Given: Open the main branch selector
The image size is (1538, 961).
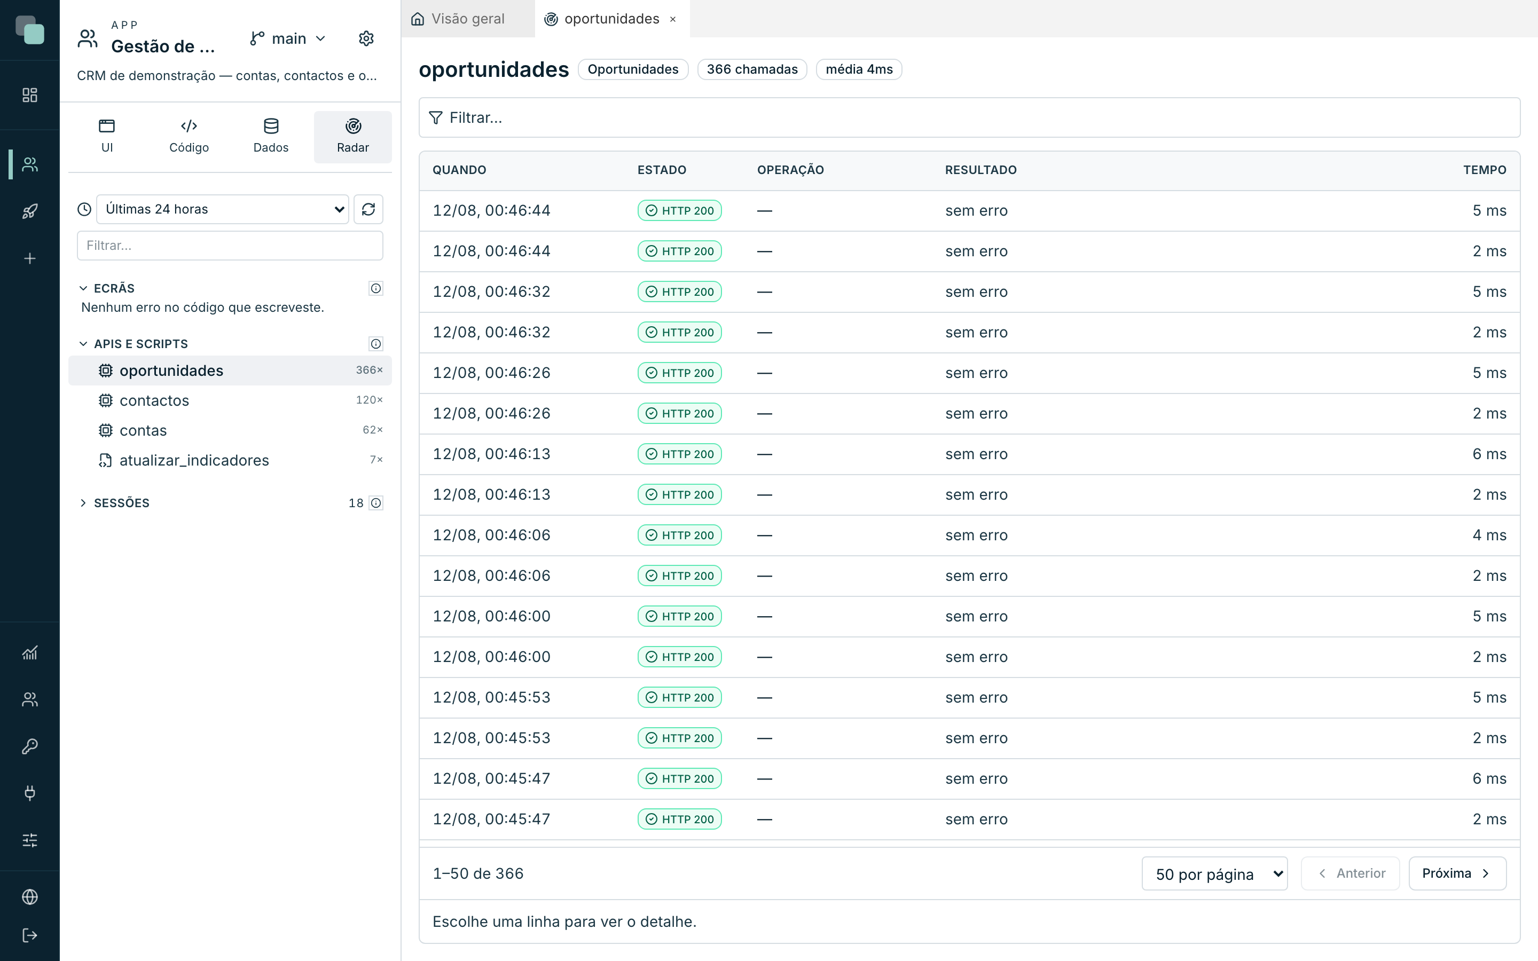Looking at the screenshot, I should pyautogui.click(x=288, y=39).
